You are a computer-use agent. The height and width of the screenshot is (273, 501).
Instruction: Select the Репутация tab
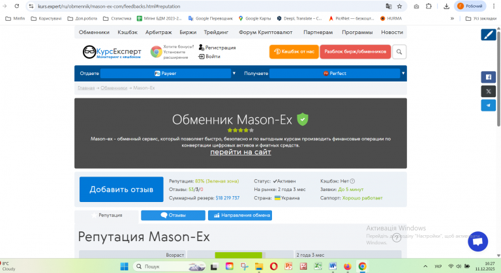(107, 216)
